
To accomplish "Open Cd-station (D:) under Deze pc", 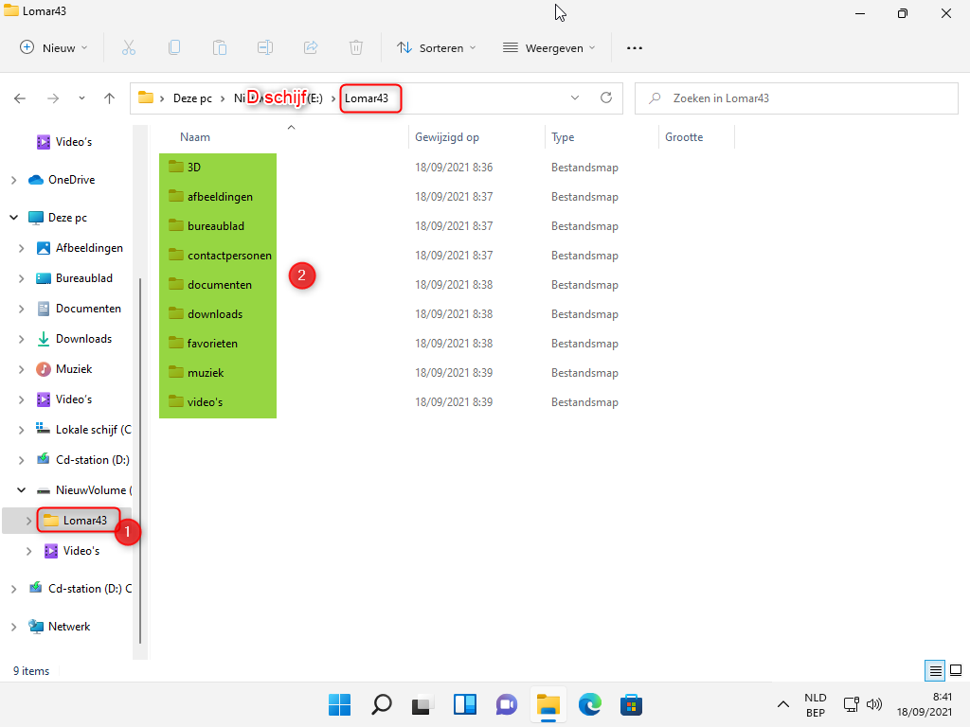I will [83, 460].
